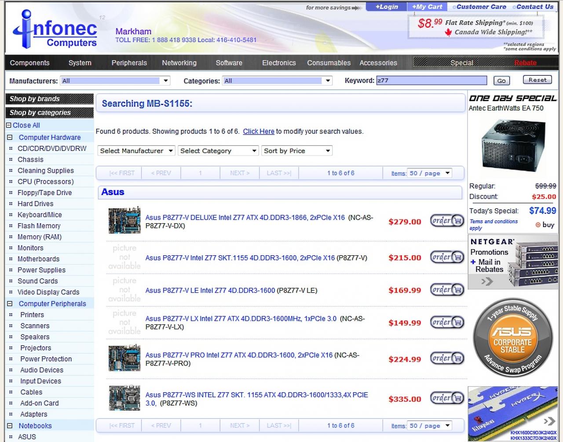Open the ASUS notebooks entry
Screen dimensions: 563x442
(27, 437)
